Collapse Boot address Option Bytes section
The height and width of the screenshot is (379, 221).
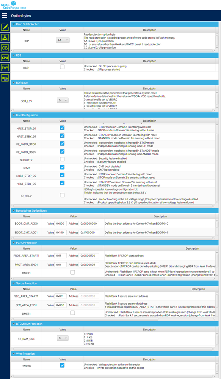pyautogui.click(x=14, y=211)
